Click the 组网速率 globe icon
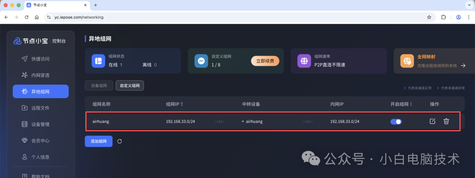Image resolution: width=475 pixels, height=178 pixels. (x=304, y=61)
